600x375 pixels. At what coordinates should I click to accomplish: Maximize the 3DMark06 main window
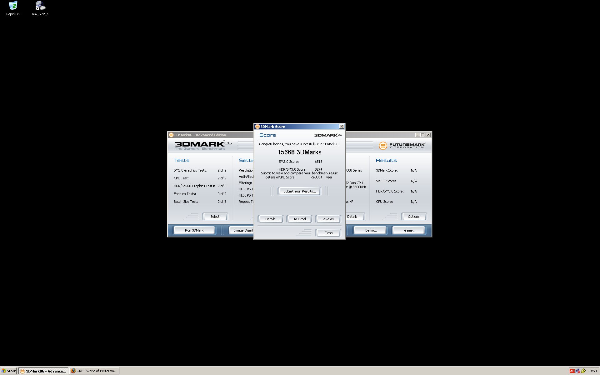coord(423,135)
